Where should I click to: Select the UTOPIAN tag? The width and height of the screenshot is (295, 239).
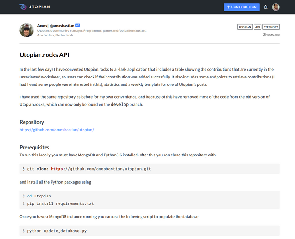coord(245,27)
